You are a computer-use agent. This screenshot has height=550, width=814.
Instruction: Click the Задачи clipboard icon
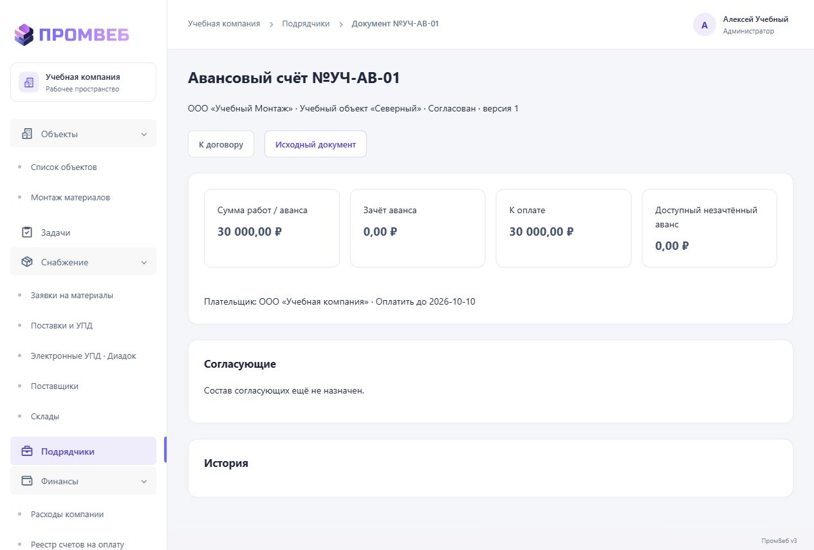27,232
